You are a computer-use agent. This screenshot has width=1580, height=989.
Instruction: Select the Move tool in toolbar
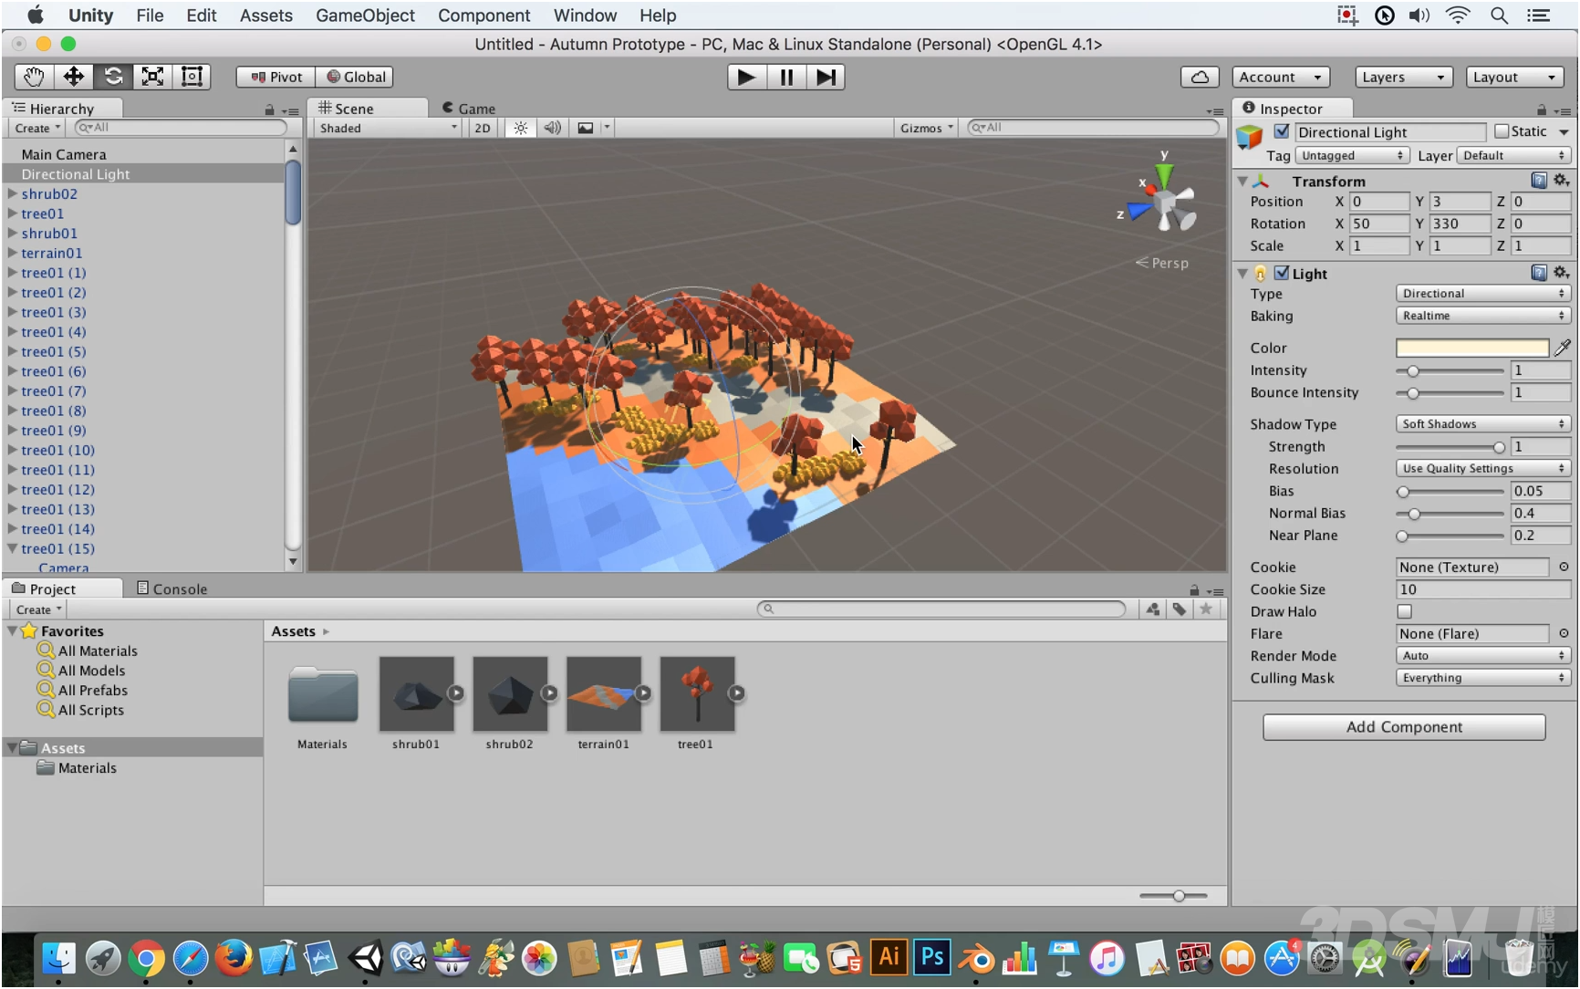[74, 77]
